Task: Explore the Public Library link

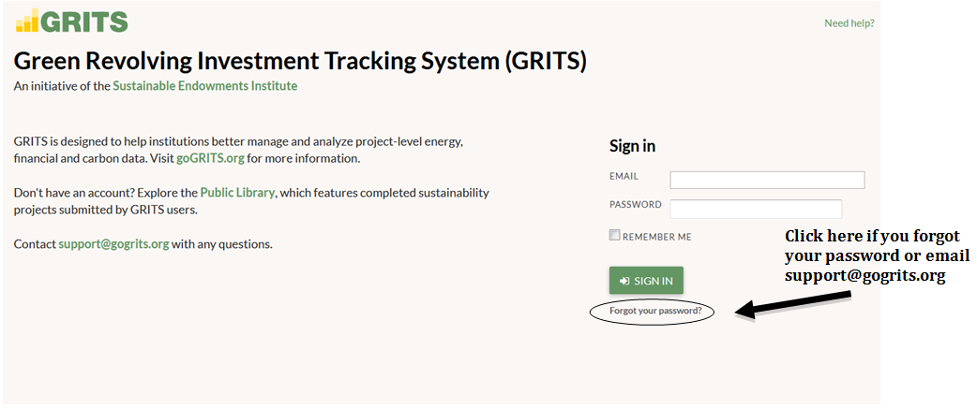Action: pos(237,192)
